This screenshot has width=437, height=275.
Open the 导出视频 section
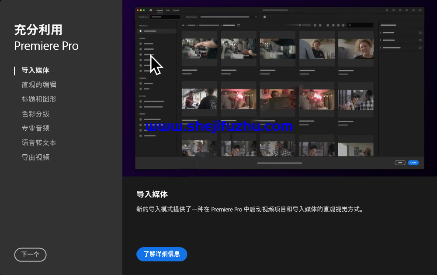pyautogui.click(x=35, y=157)
